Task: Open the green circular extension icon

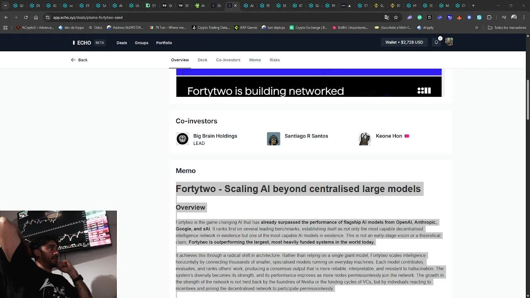Action: tap(419, 17)
